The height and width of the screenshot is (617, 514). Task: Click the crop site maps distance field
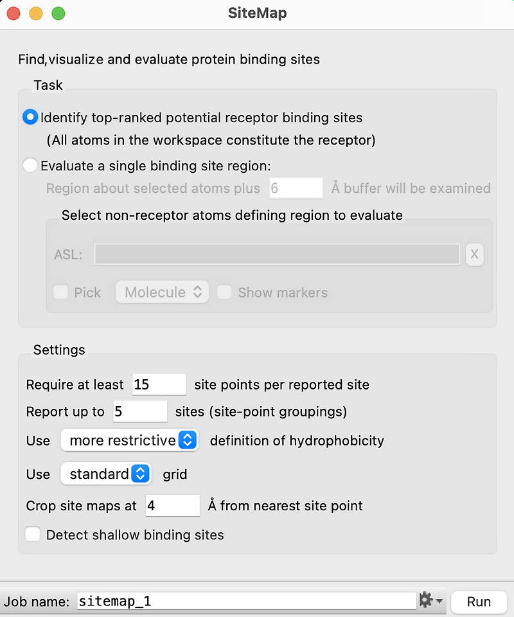click(172, 506)
